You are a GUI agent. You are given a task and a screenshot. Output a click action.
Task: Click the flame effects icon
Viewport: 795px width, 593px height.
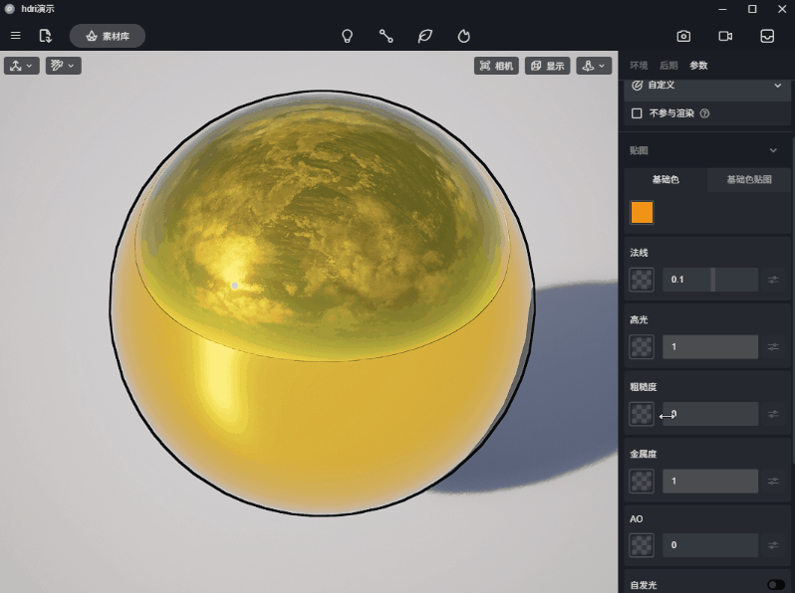pos(463,36)
